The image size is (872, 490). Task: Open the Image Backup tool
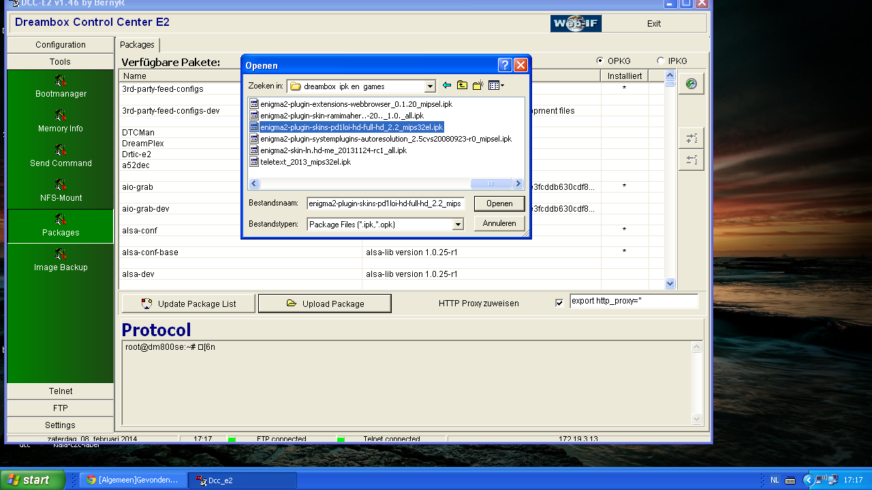[61, 261]
